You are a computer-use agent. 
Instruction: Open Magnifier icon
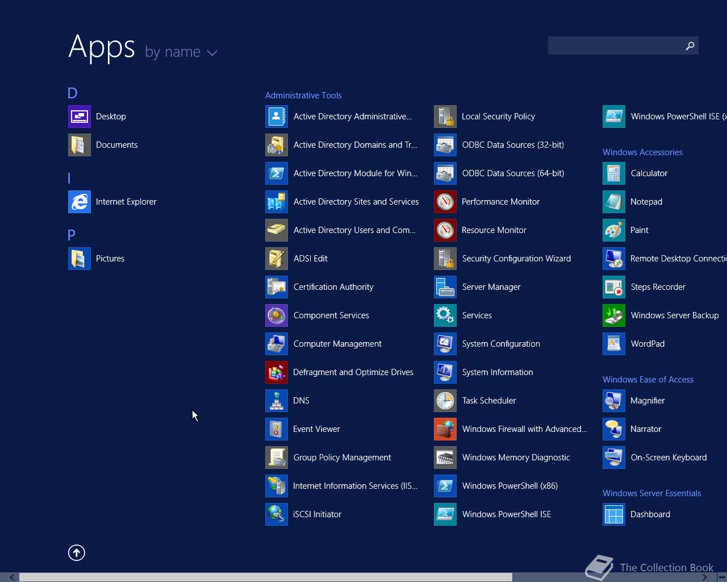coord(614,401)
